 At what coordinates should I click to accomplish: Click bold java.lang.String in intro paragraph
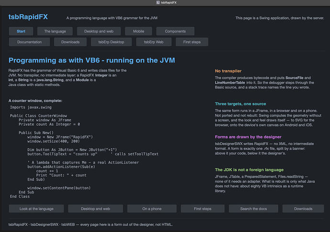tap(50, 80)
